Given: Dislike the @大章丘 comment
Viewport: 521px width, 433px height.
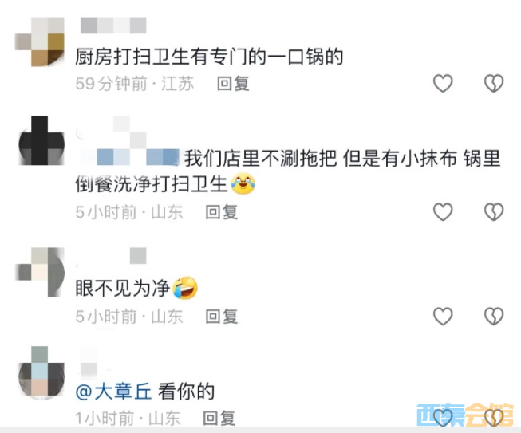Looking at the screenshot, I should pos(494,418).
